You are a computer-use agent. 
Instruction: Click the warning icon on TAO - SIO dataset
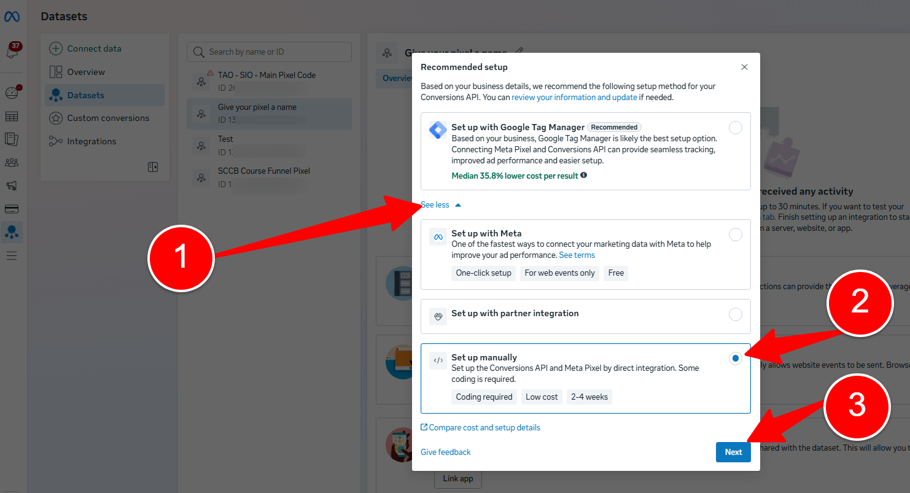pos(211,73)
